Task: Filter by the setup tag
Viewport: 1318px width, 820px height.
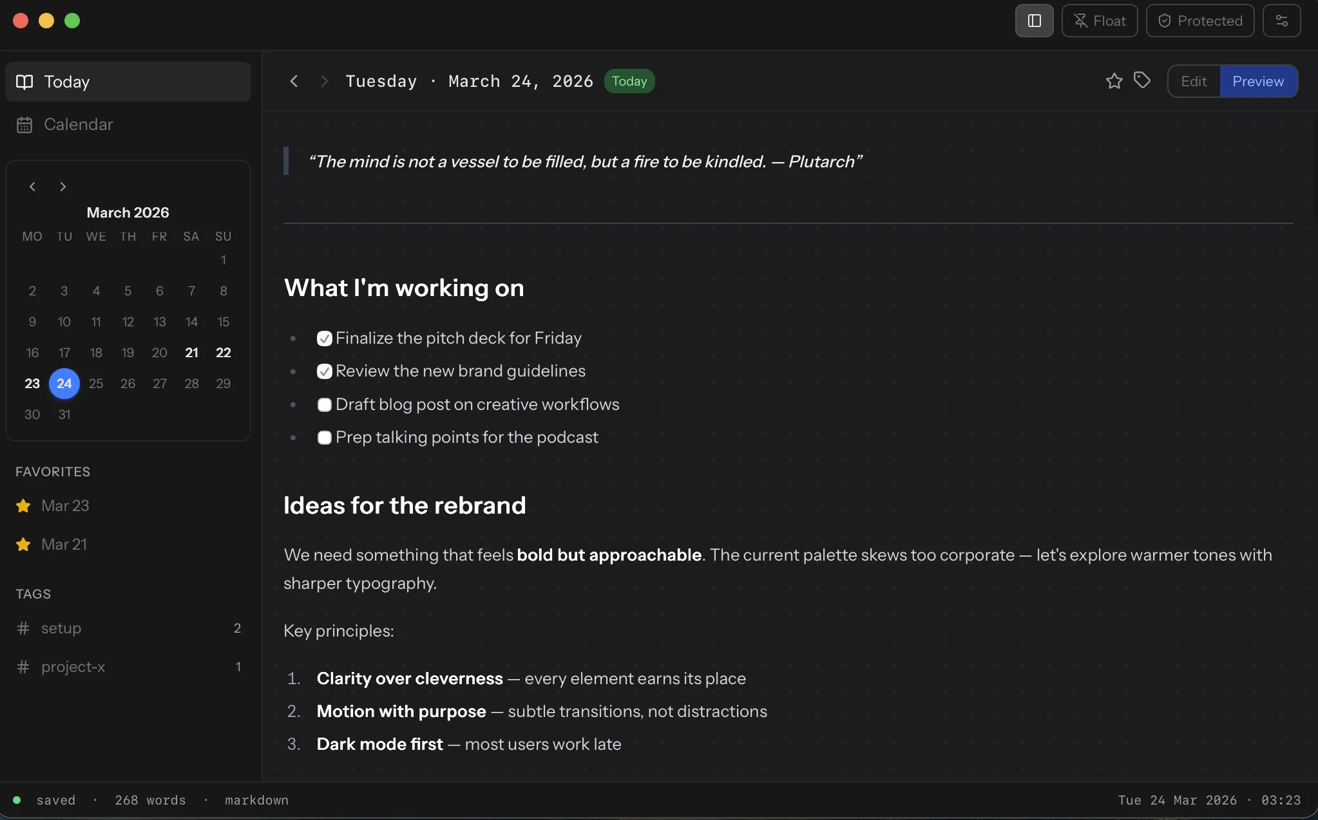Action: (61, 628)
